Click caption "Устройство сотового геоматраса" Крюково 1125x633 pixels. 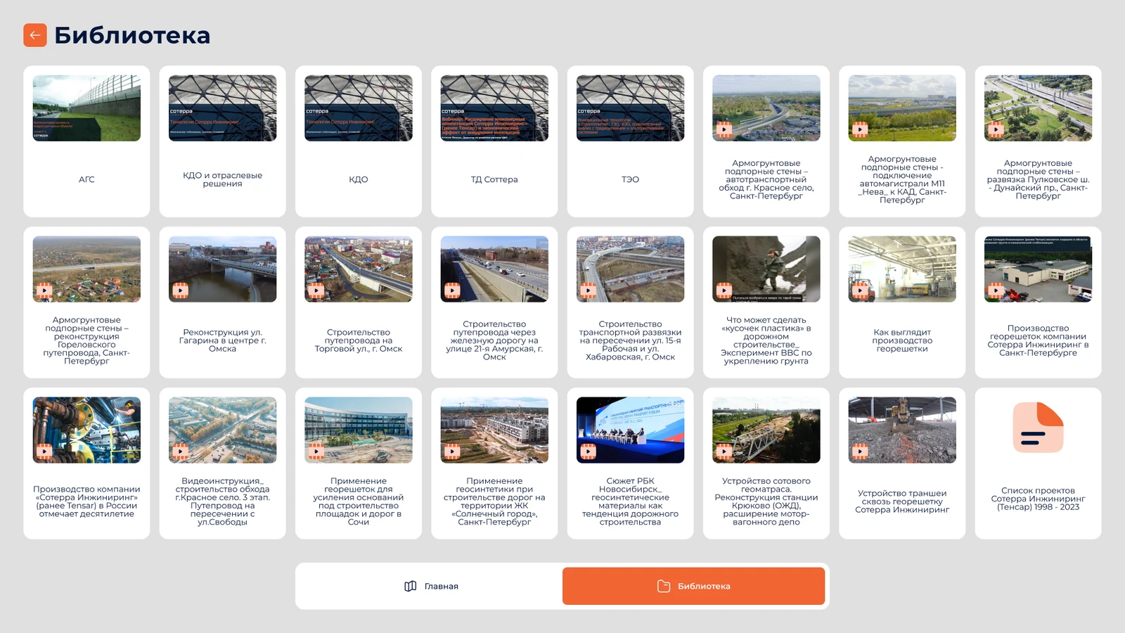pyautogui.click(x=766, y=501)
